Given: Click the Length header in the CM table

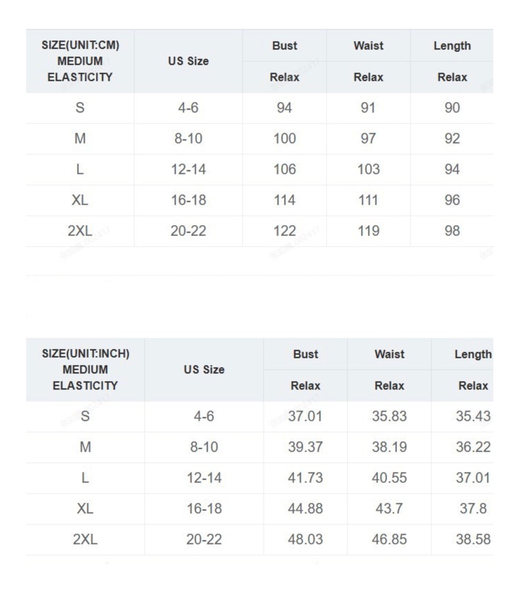Looking at the screenshot, I should click(x=452, y=46).
